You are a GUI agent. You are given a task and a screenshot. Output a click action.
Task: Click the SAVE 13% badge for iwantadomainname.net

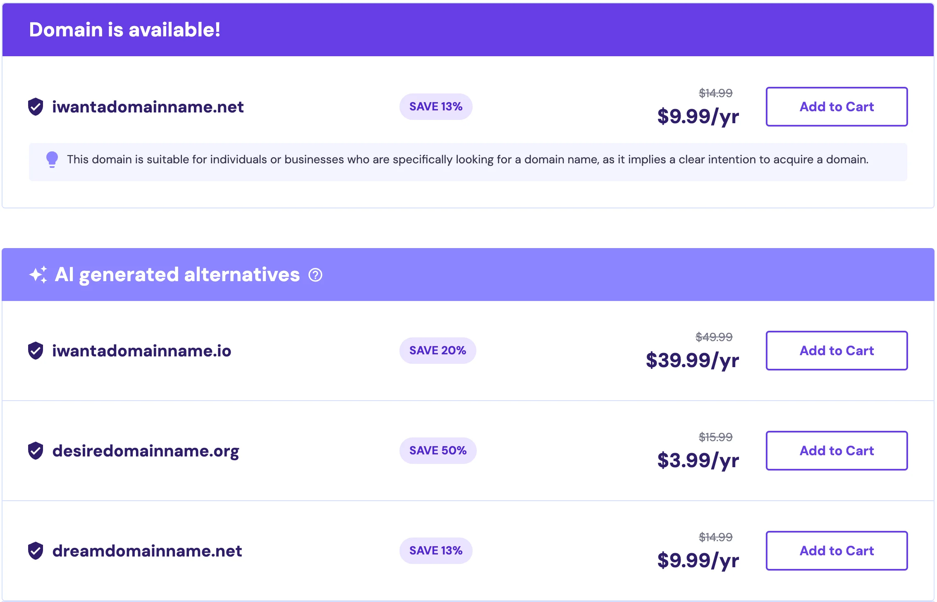coord(436,107)
